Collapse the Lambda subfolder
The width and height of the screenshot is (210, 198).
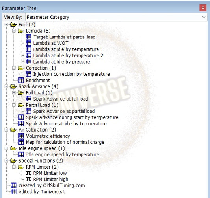coord(14,31)
